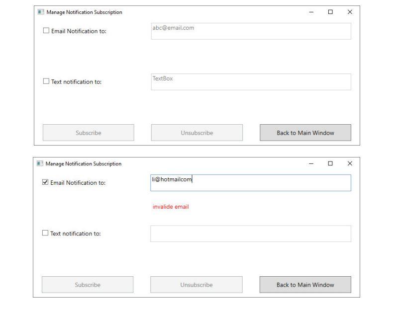394x311 pixels.
Task: Maximize the bottom Manage Notification window
Action: (x=330, y=163)
